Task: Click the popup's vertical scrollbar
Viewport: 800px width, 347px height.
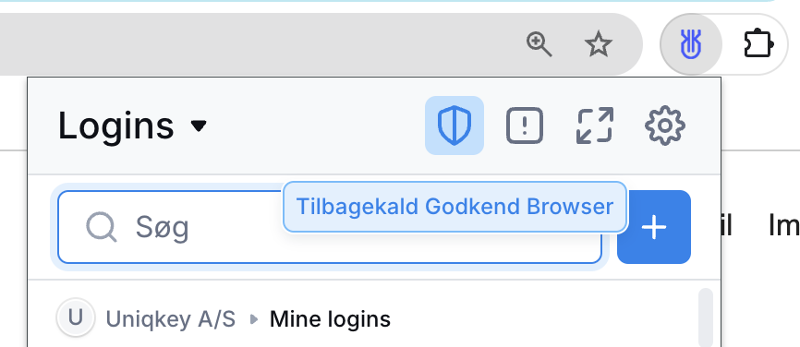Action: (x=706, y=317)
